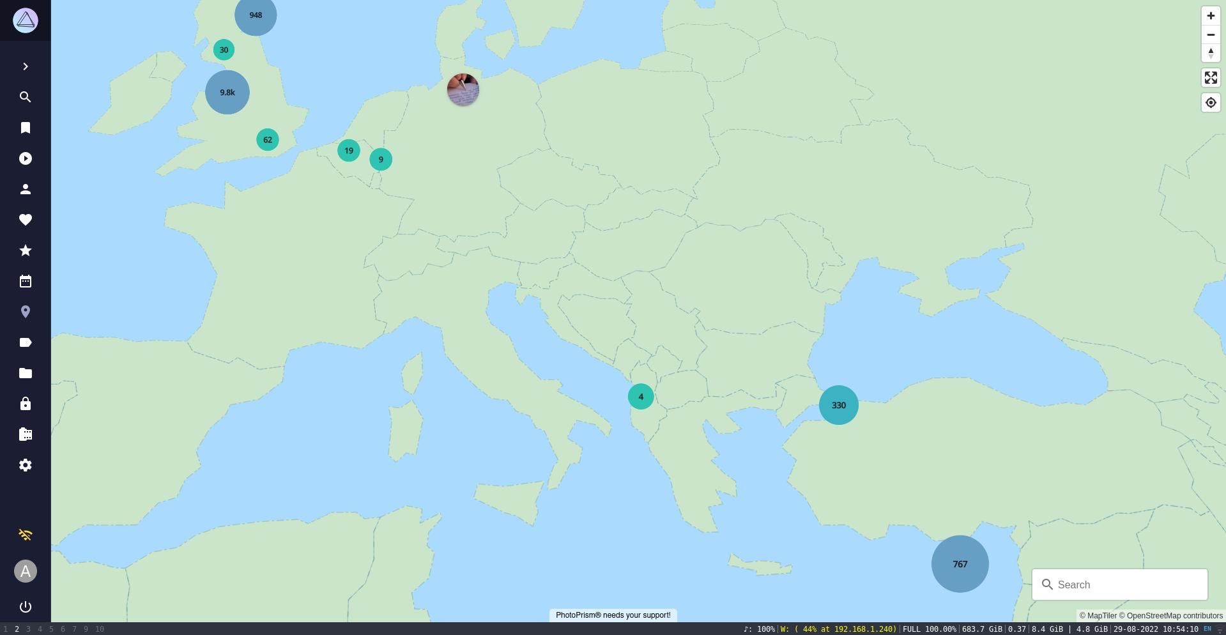Open Favorites via the heart icon
The image size is (1226, 635).
(x=26, y=220)
